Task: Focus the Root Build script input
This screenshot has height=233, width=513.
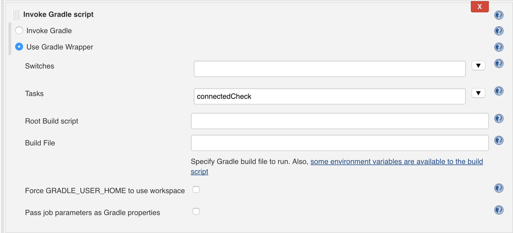Action: tap(340, 121)
